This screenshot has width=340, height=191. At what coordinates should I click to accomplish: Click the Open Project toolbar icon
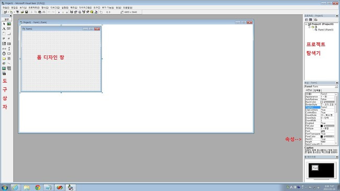[22, 12]
